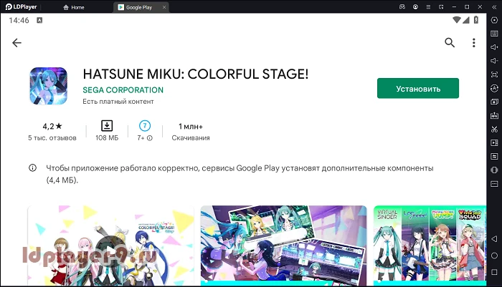The height and width of the screenshot is (287, 502).
Task: Open recent apps square button
Action: pyautogui.click(x=494, y=272)
